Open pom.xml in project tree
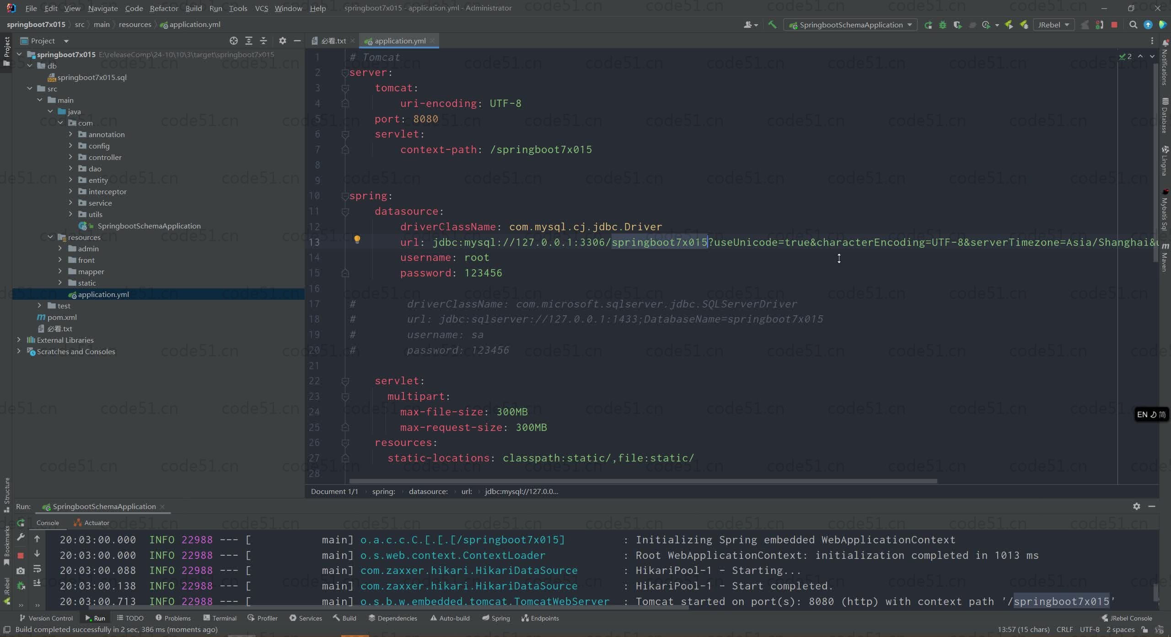Screen dimensions: 1171x637 pos(62,317)
